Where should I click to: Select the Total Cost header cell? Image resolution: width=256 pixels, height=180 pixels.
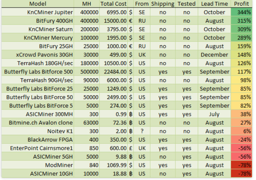coord(113,4)
